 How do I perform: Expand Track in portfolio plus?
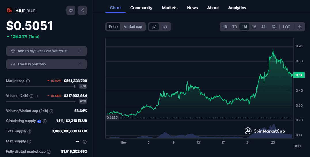80,64
